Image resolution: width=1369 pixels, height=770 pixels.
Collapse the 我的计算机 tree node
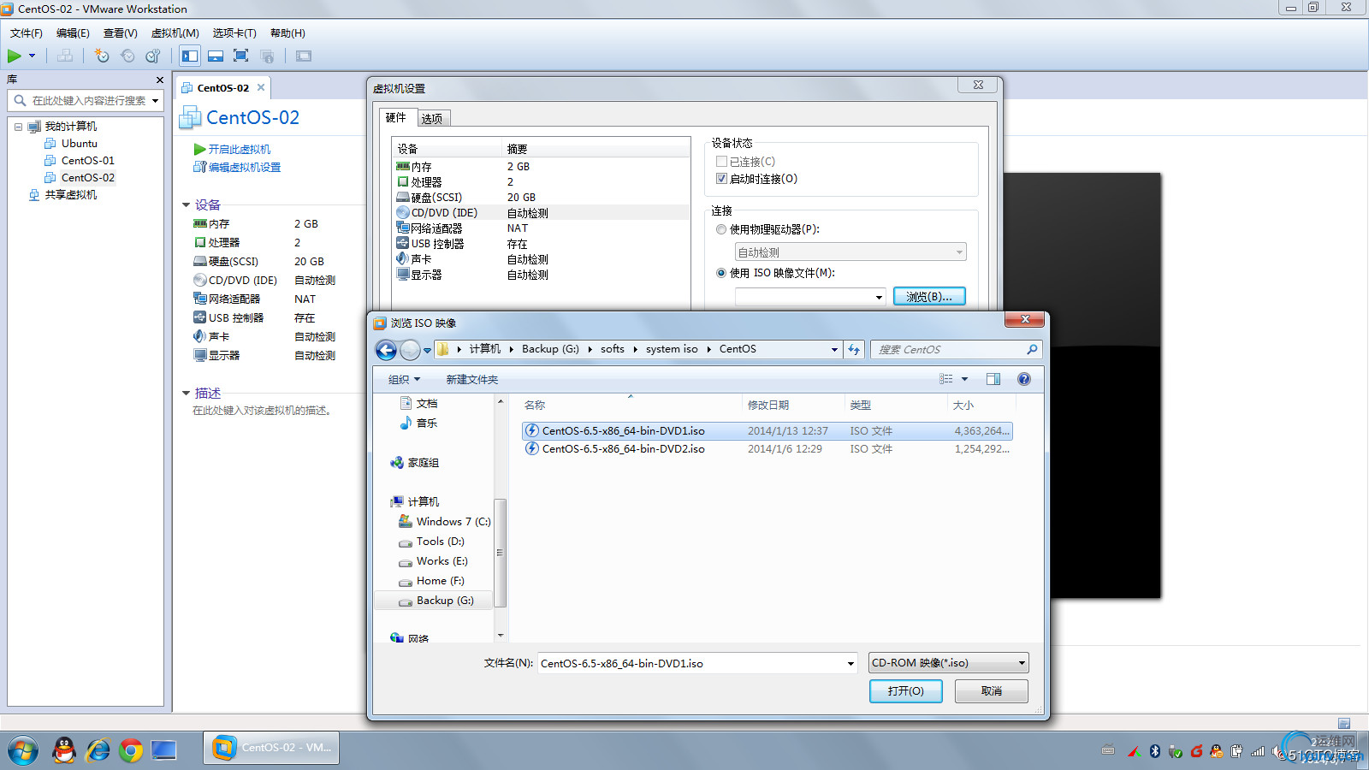point(18,127)
